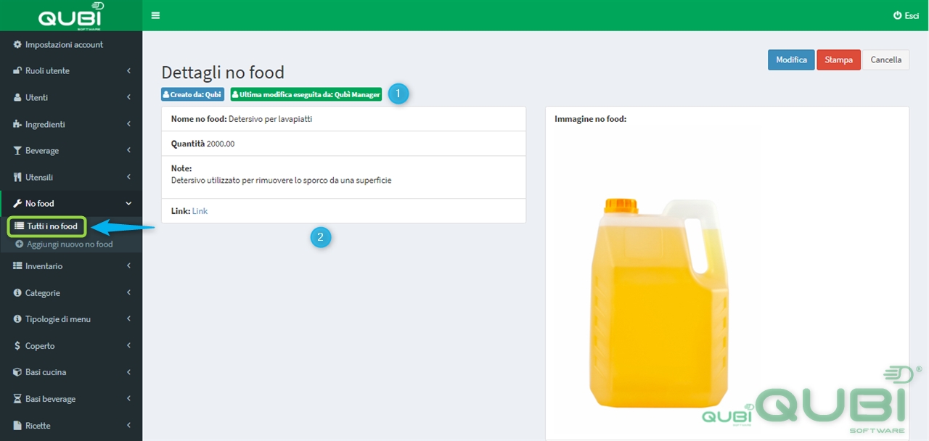Image resolution: width=929 pixels, height=441 pixels.
Task: Click the Beverage glass icon
Action: (x=17, y=151)
